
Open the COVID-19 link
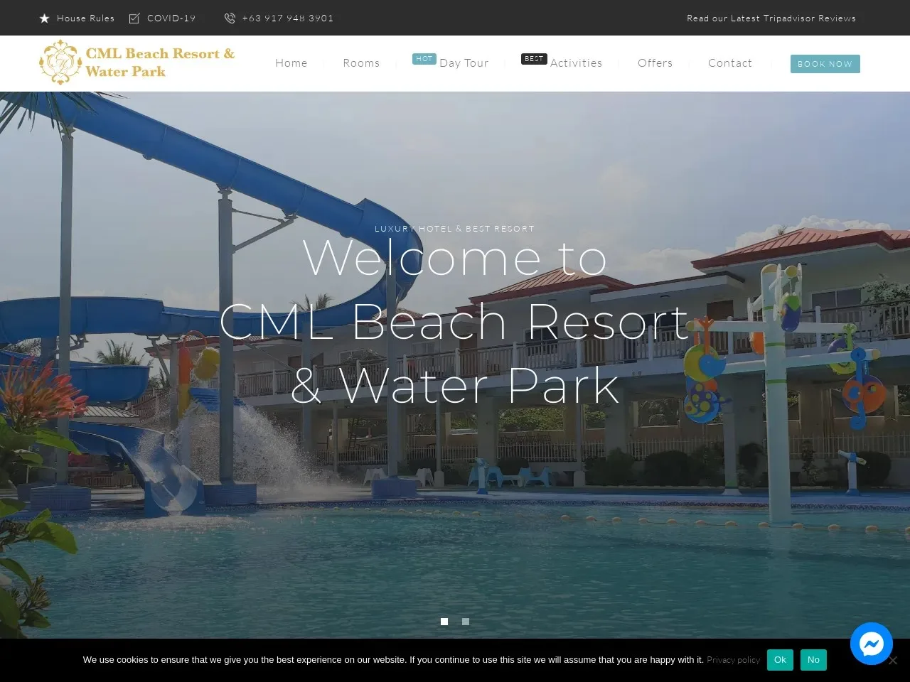coord(171,18)
